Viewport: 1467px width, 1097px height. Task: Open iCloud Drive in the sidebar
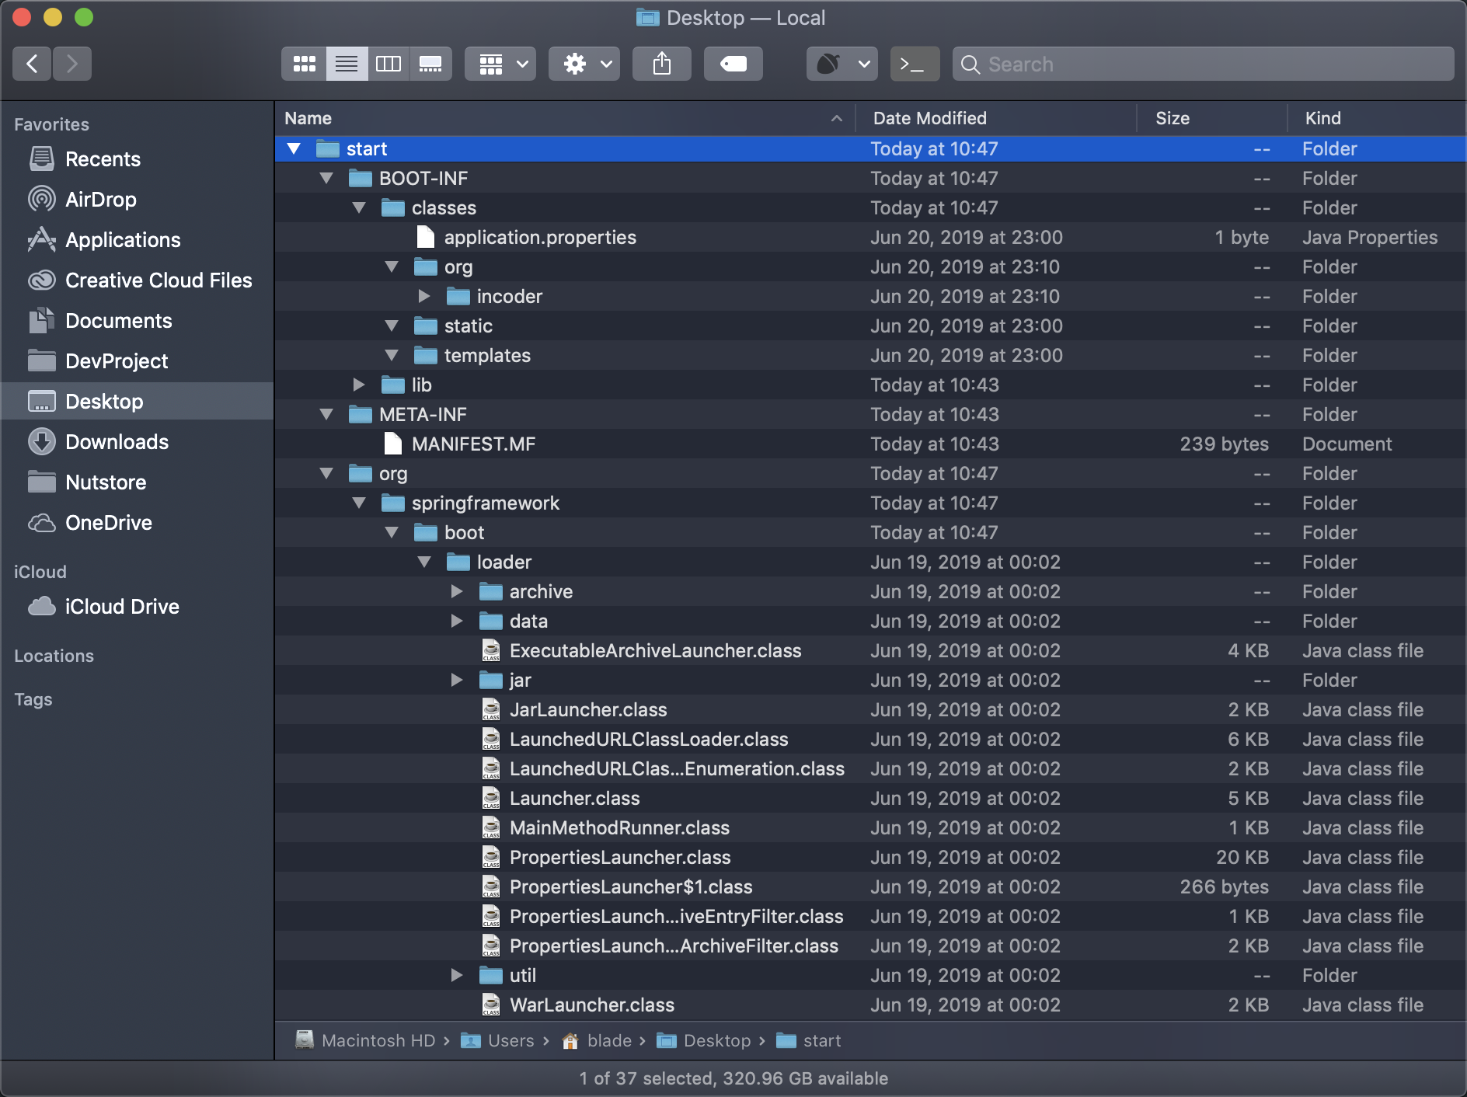tap(137, 607)
